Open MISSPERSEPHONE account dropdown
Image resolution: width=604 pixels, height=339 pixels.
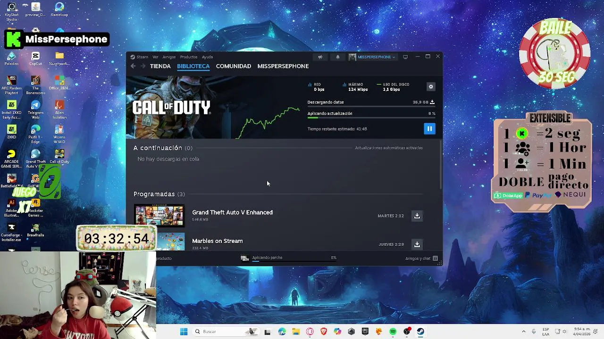click(x=372, y=57)
